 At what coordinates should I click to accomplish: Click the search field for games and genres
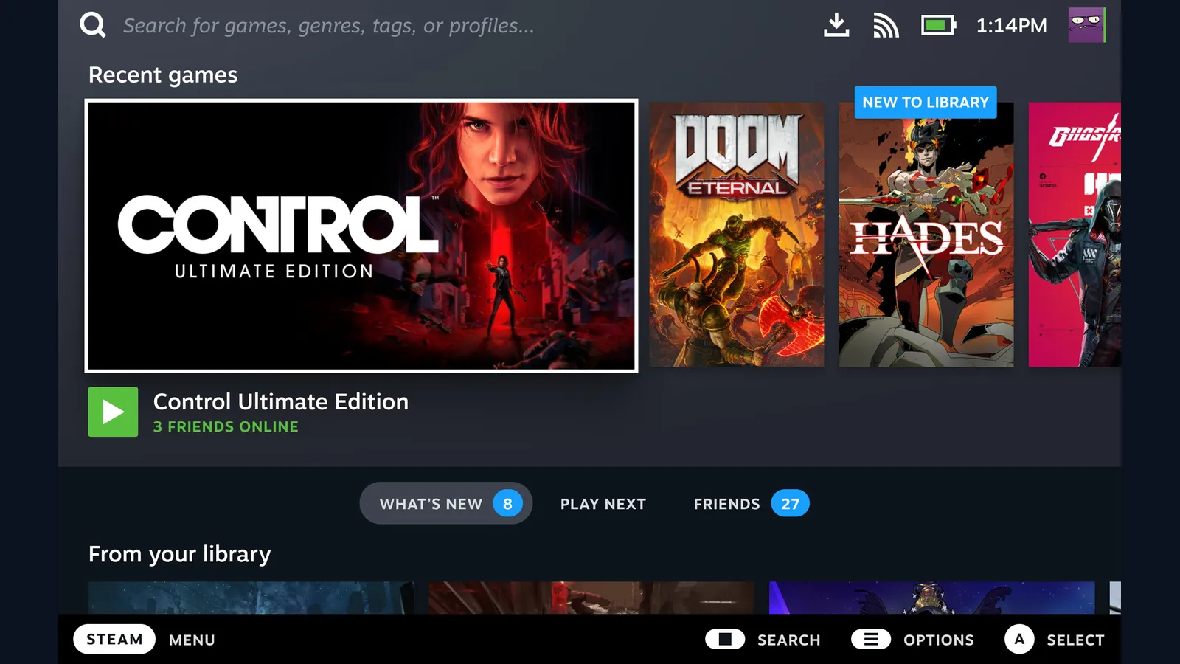(329, 26)
